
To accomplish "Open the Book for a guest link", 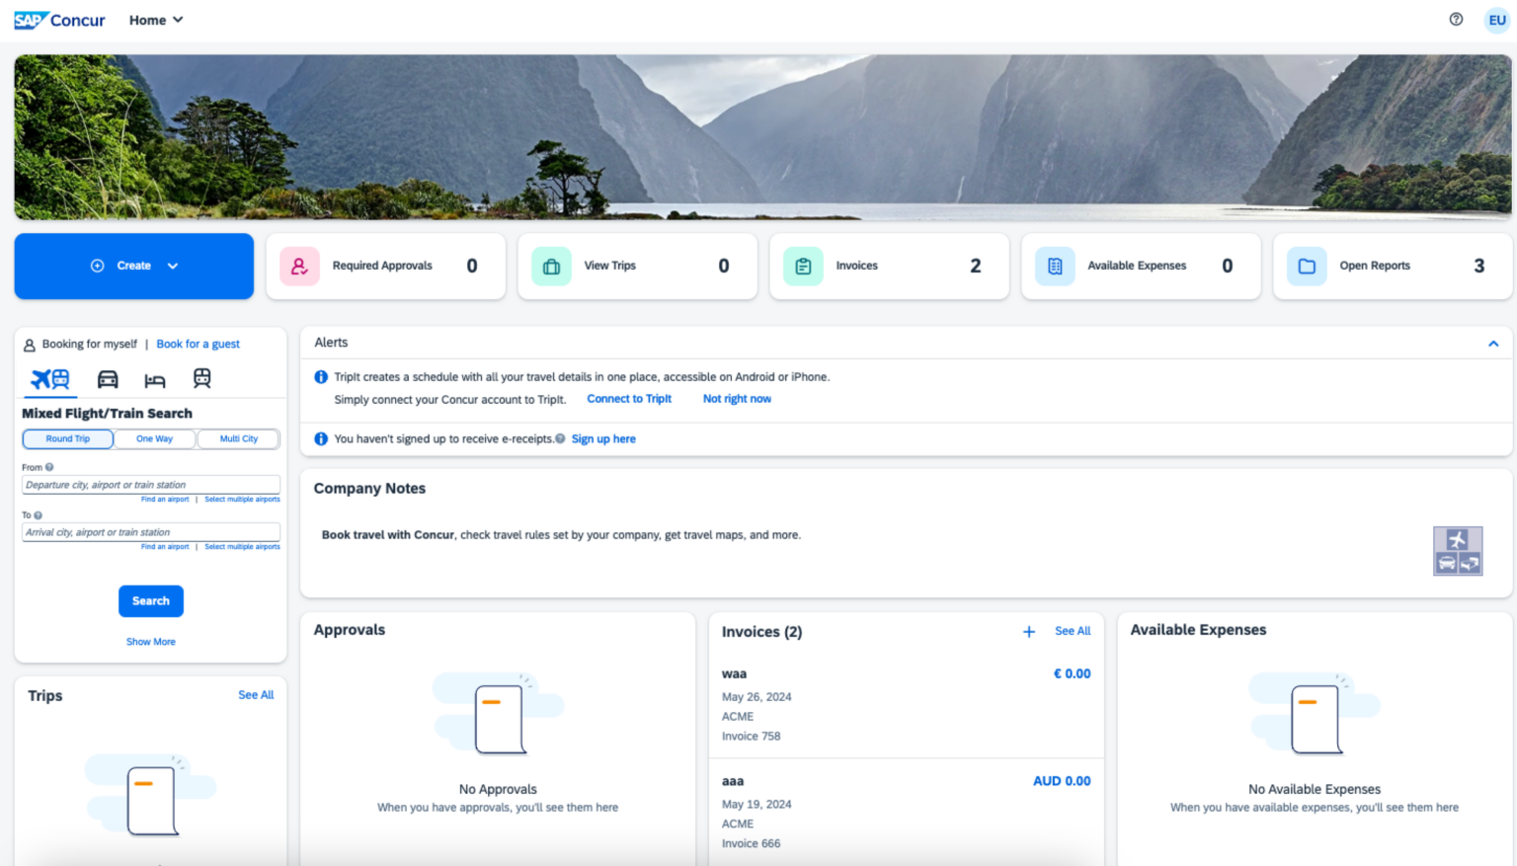I will 198,344.
